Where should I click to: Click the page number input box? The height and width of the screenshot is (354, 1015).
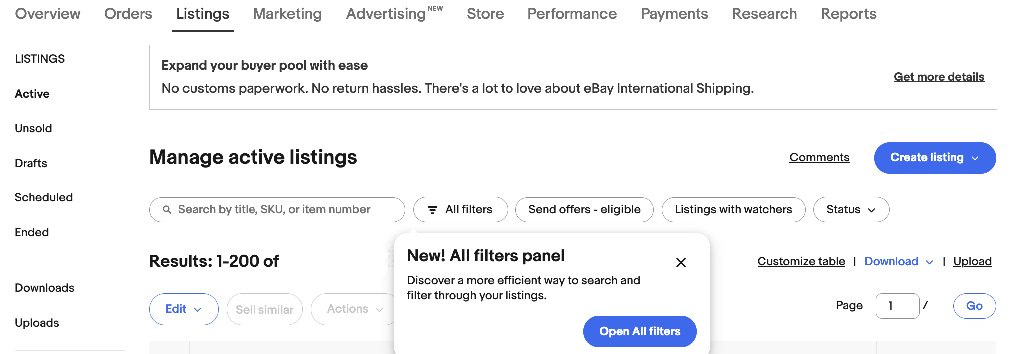[897, 306]
